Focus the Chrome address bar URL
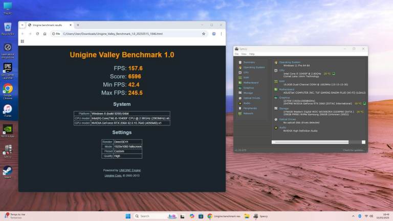 coord(113,34)
